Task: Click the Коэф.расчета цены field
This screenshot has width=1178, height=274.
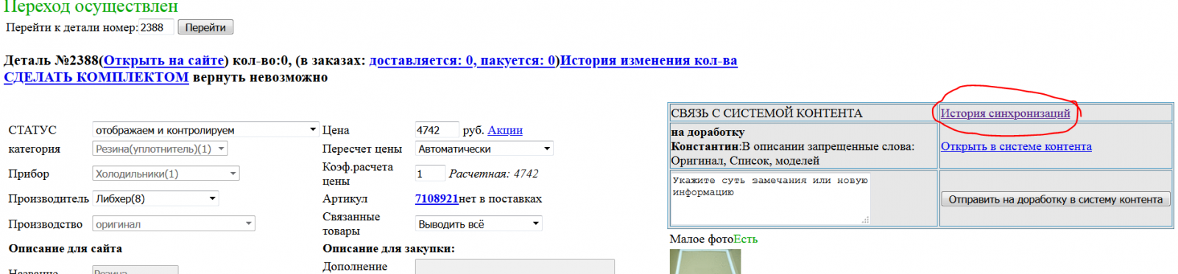Action: (x=430, y=173)
